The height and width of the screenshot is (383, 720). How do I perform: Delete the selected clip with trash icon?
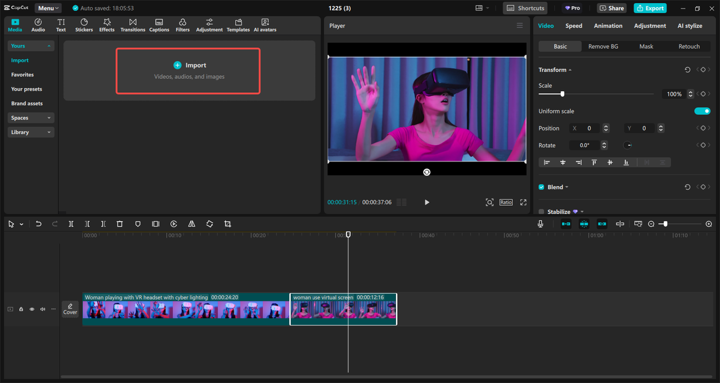coord(119,224)
